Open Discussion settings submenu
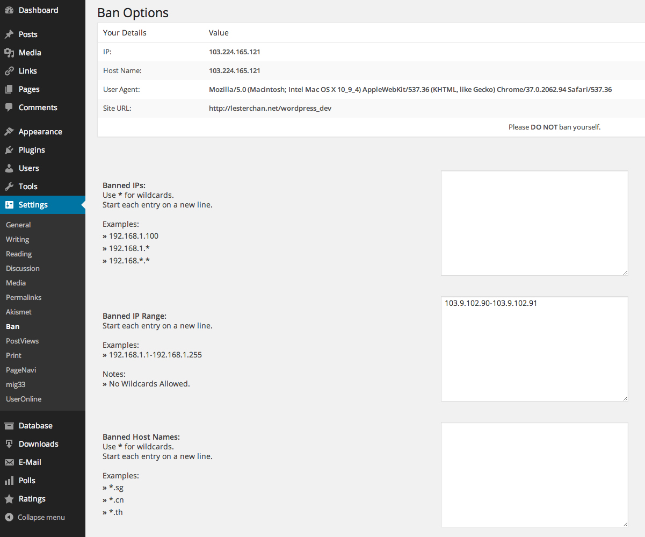Screen dimensions: 645x537 (x=23, y=268)
